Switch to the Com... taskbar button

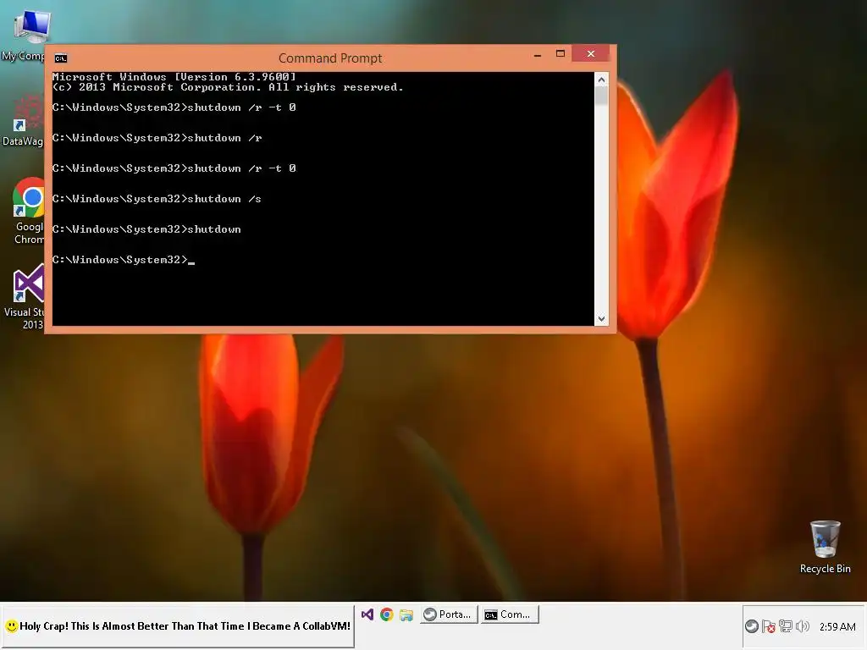(509, 614)
